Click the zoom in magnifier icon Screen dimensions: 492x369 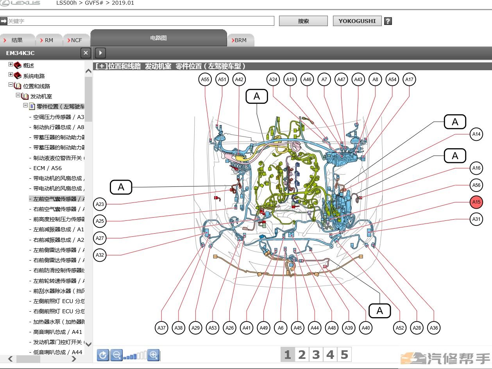tap(154, 355)
